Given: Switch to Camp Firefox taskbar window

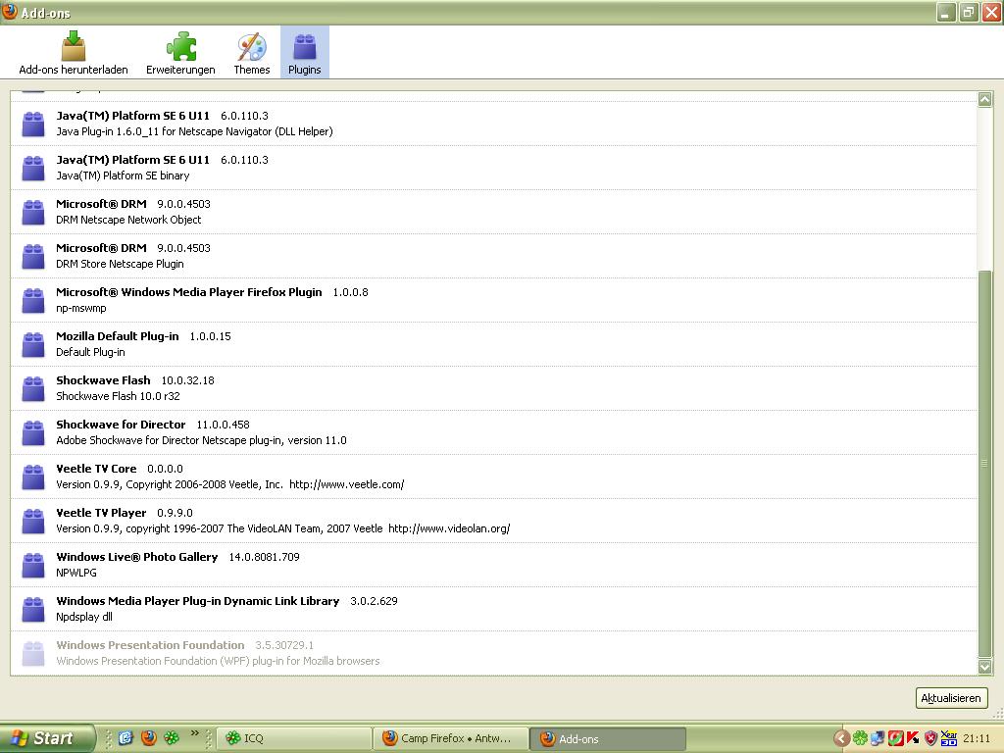Looking at the screenshot, I should (450, 739).
